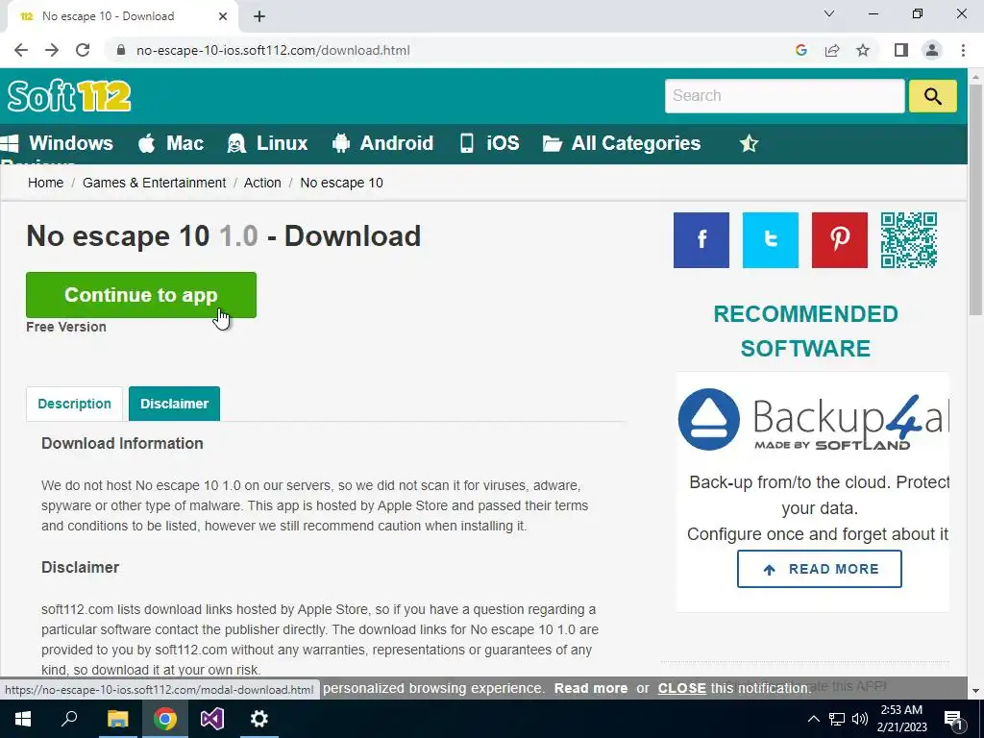984x738 pixels.
Task: Open File Explorer from taskbar
Action: [117, 719]
